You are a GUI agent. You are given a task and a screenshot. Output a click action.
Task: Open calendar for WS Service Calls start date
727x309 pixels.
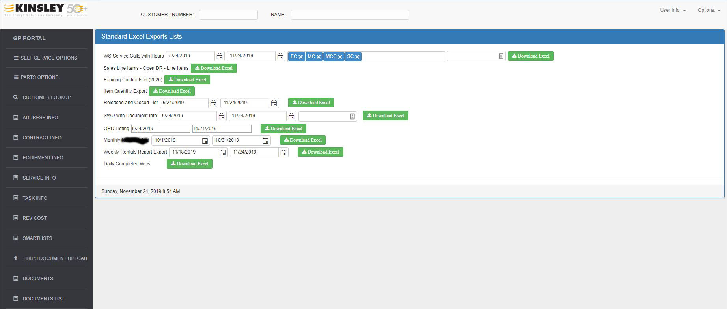pos(220,56)
